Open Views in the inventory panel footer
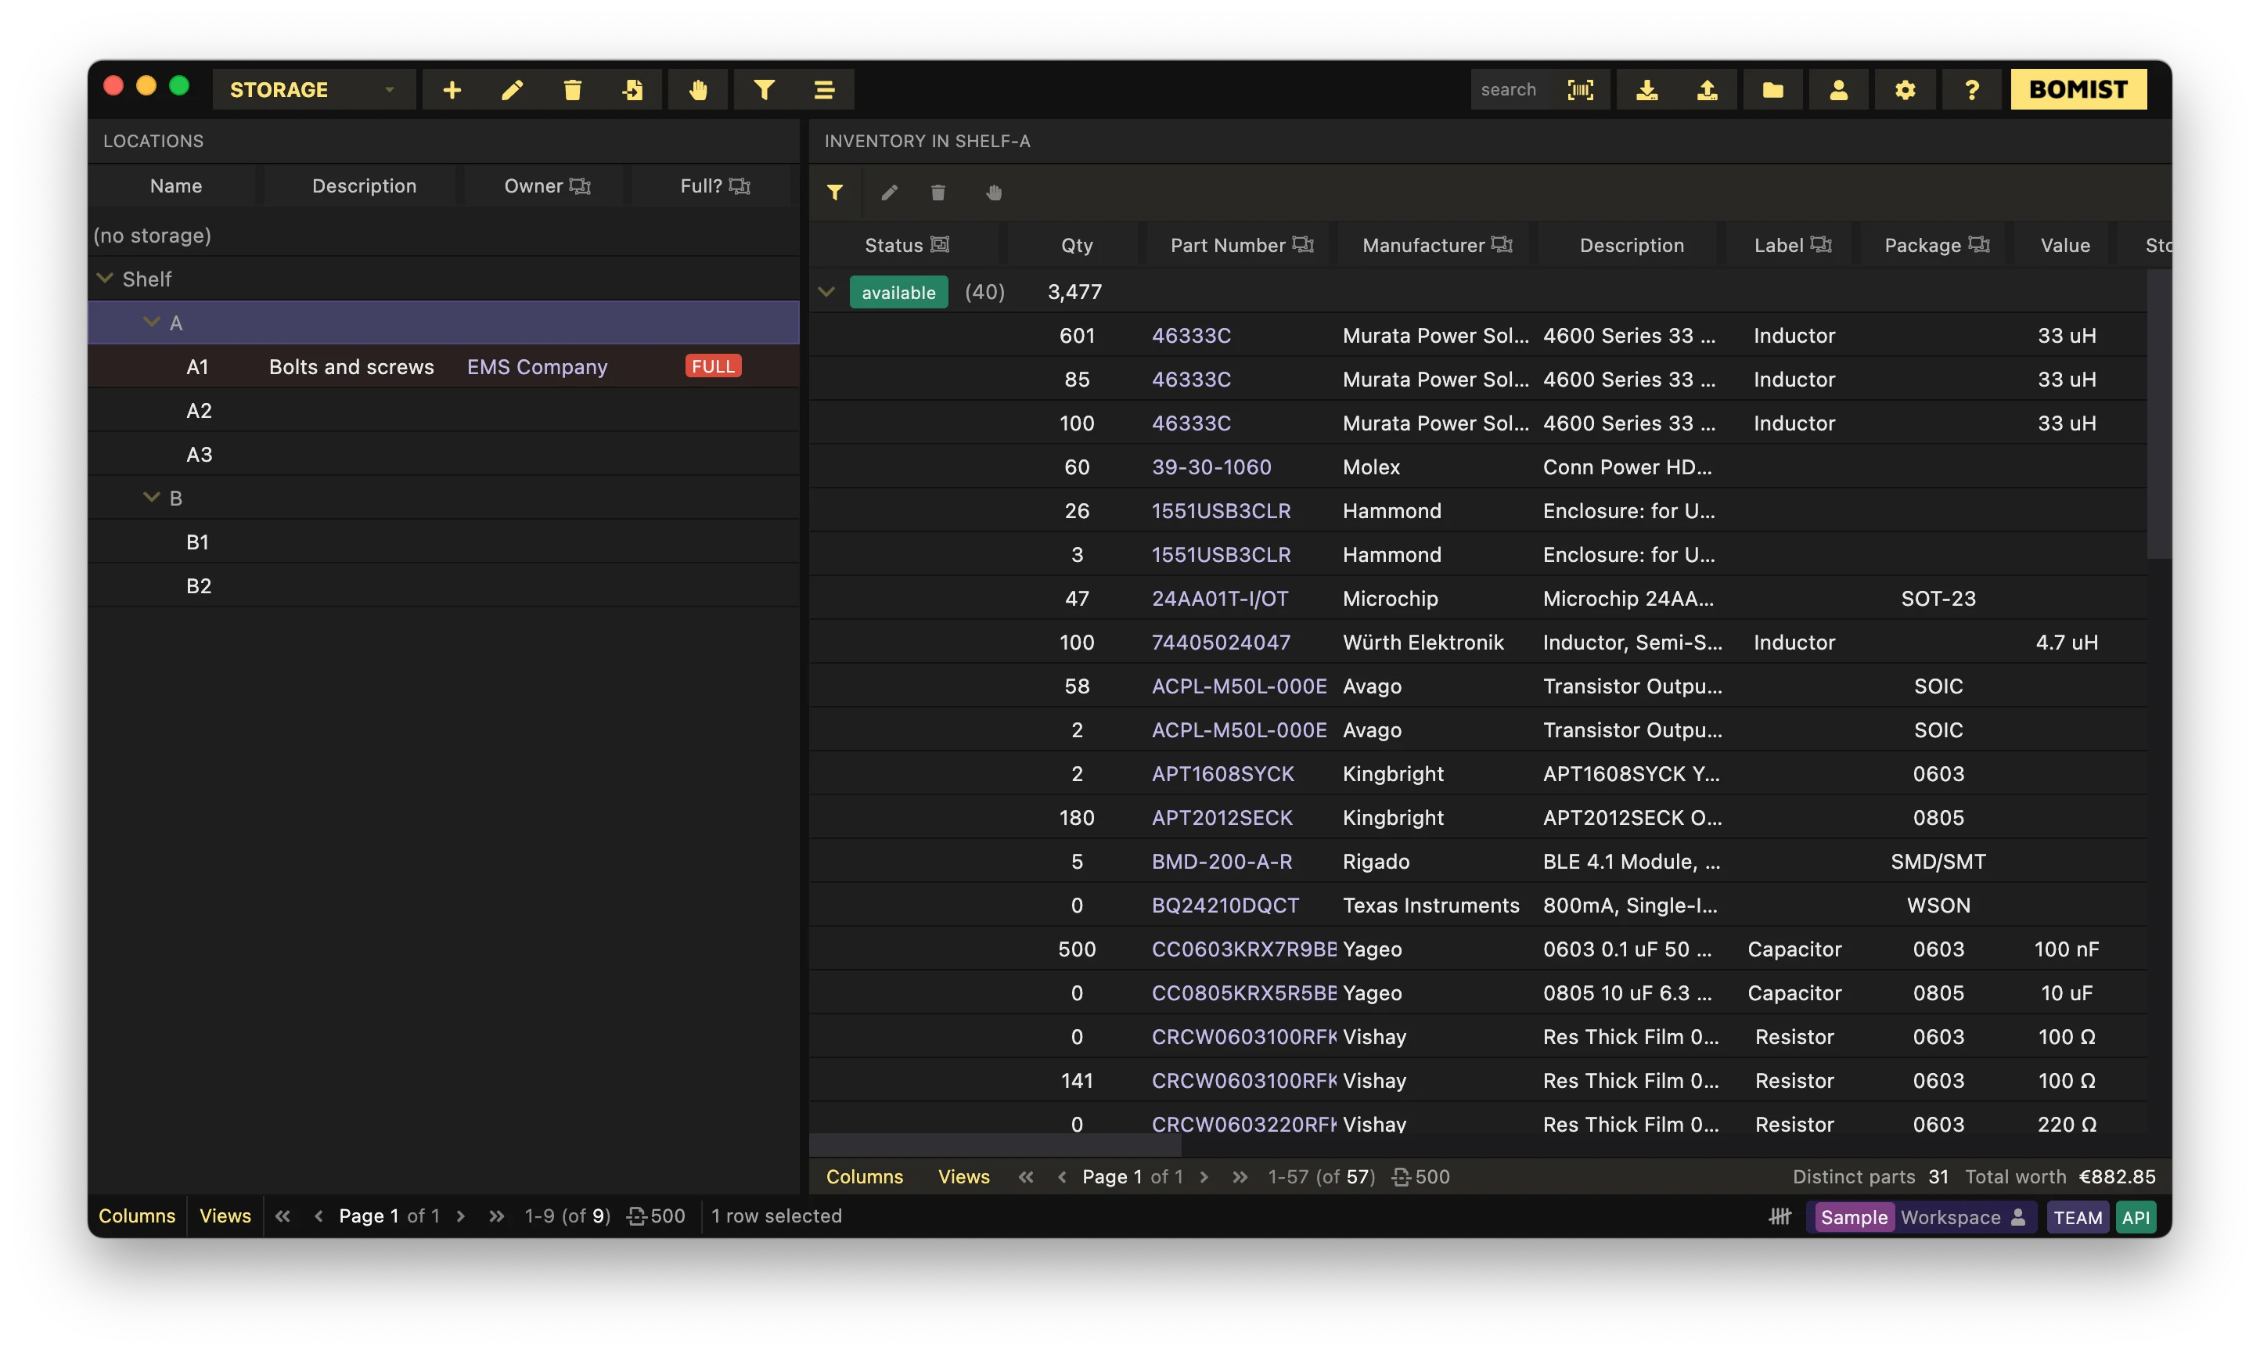 pos(963,1177)
